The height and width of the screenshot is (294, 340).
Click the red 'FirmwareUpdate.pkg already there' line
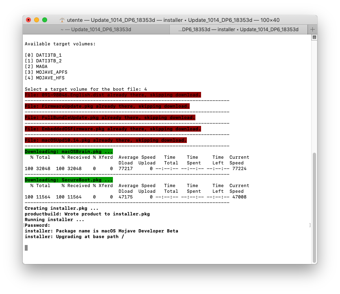tap(107, 106)
